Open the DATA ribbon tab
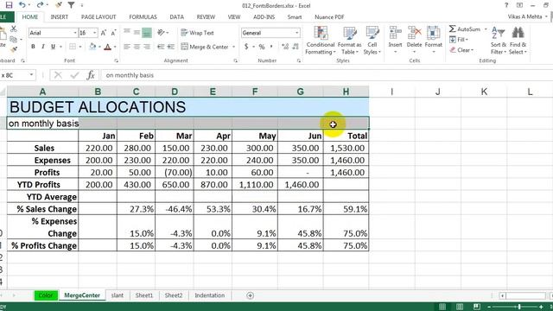 pos(176,17)
